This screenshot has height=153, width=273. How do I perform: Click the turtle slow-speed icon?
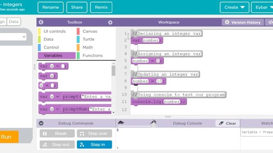click(121, 122)
